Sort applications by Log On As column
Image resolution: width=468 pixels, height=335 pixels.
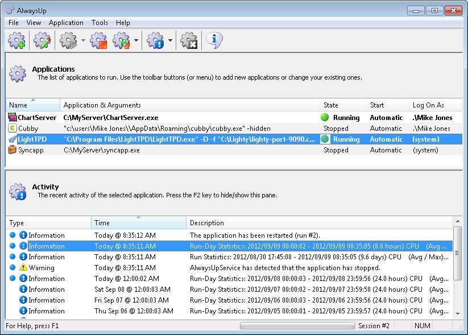pos(436,105)
